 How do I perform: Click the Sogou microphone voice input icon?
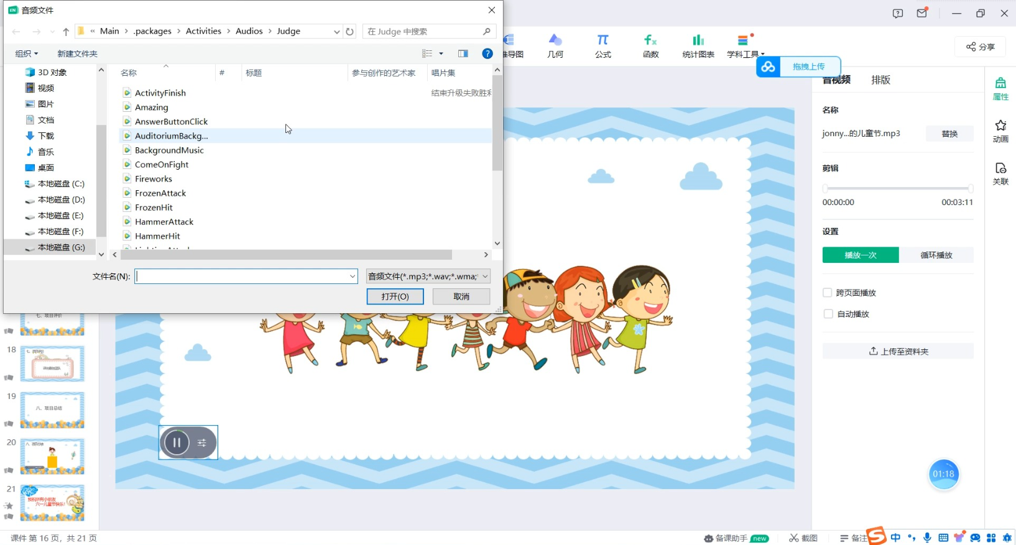click(927, 538)
